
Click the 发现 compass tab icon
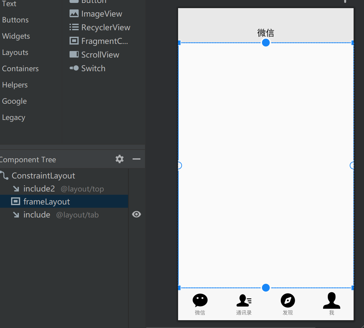click(288, 301)
